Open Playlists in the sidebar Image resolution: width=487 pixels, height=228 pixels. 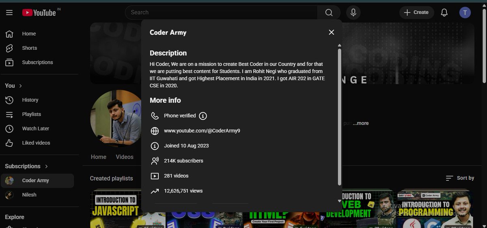coord(37,114)
